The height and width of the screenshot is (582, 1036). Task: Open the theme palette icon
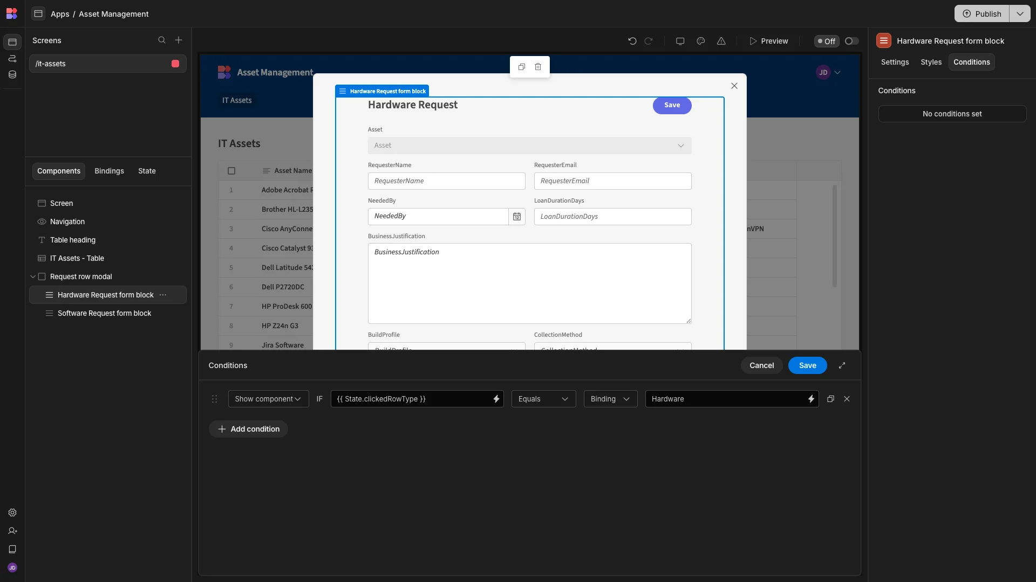[x=701, y=41]
